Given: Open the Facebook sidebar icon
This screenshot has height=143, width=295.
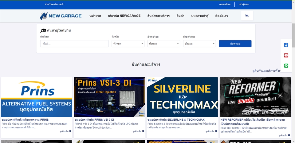Looking at the screenshot, I should (x=286, y=45).
